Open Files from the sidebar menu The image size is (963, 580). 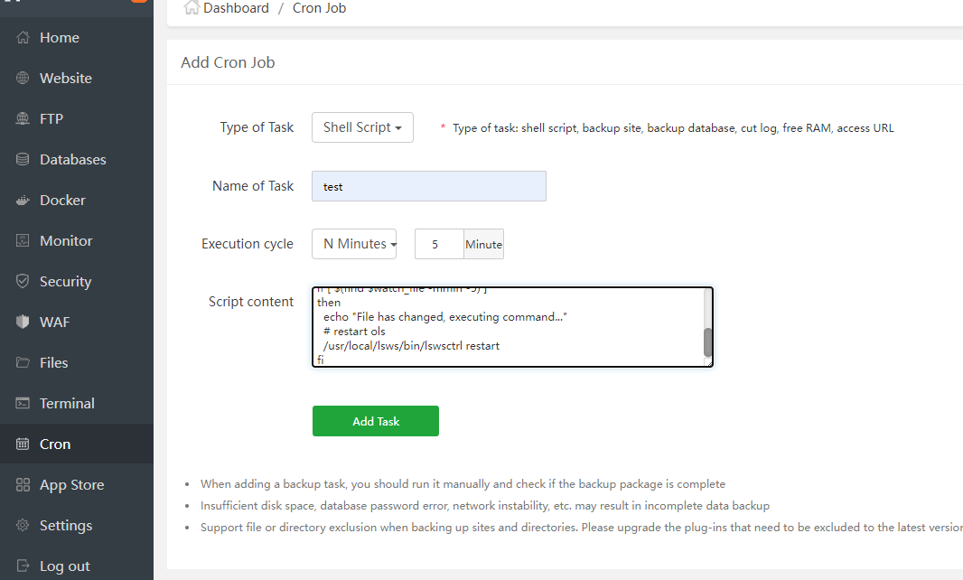pos(53,363)
